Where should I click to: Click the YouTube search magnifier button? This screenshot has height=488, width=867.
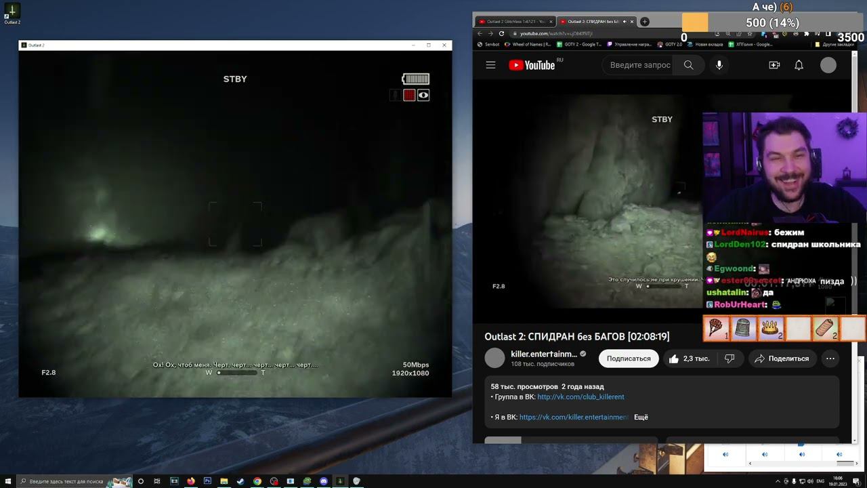(688, 65)
